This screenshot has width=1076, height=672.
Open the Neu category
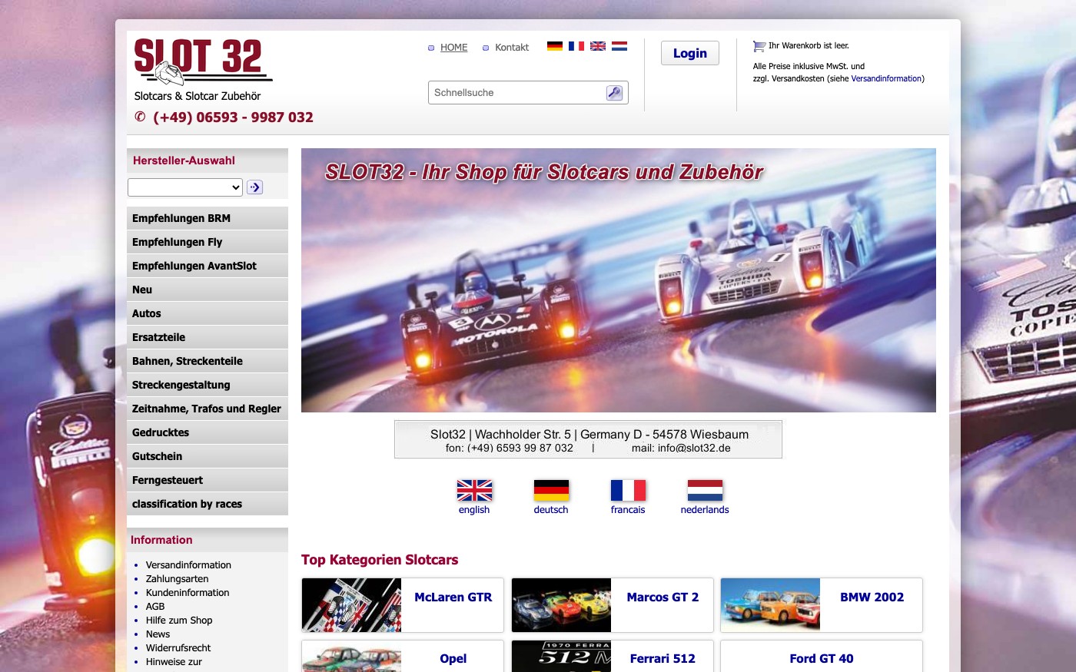pos(208,290)
